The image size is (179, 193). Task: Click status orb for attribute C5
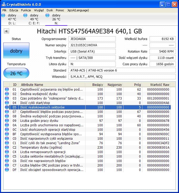[7, 156]
